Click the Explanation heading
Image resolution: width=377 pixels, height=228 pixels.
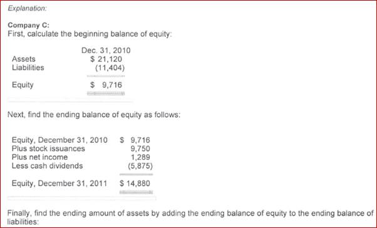27,8
